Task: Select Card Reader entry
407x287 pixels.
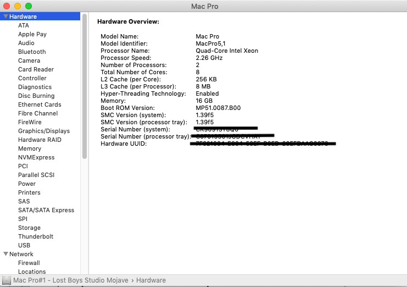Action: coord(36,69)
